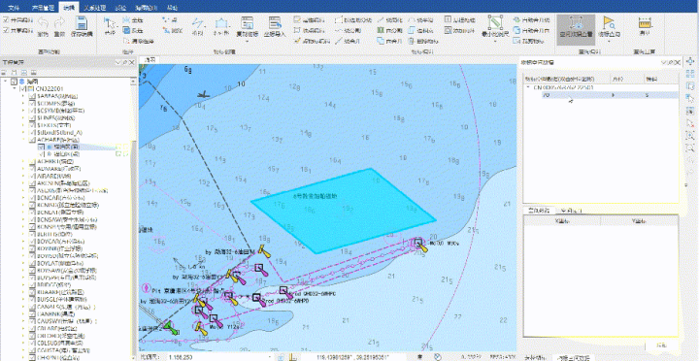Click the button at the bottom of the right panel
This screenshot has height=361, width=699.
click(662, 345)
